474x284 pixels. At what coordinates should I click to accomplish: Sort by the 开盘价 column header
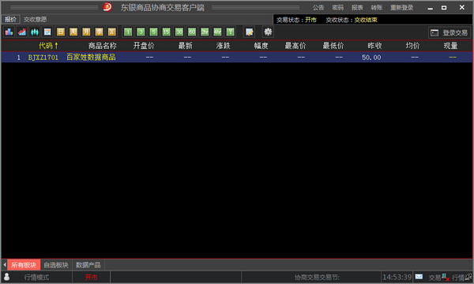144,46
